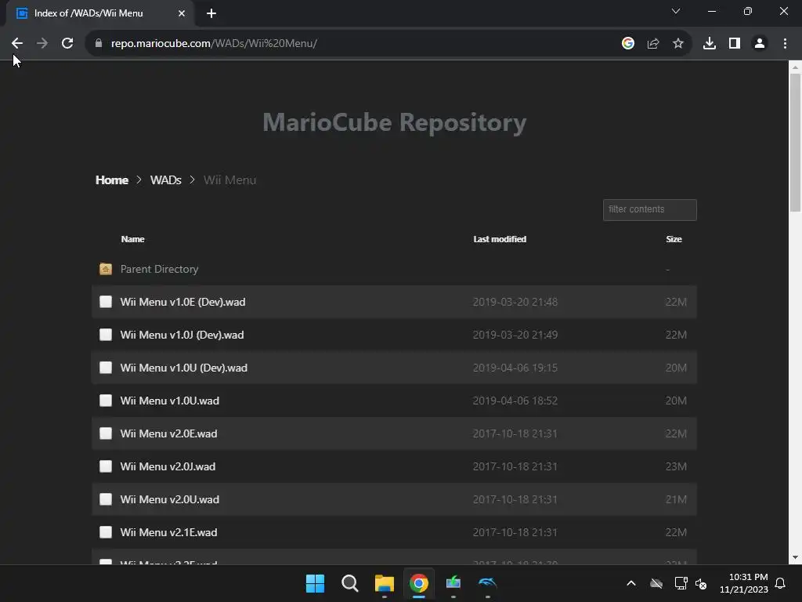Download Wii Menu v2.0J.wad
Image resolution: width=802 pixels, height=602 pixels.
[168, 467]
